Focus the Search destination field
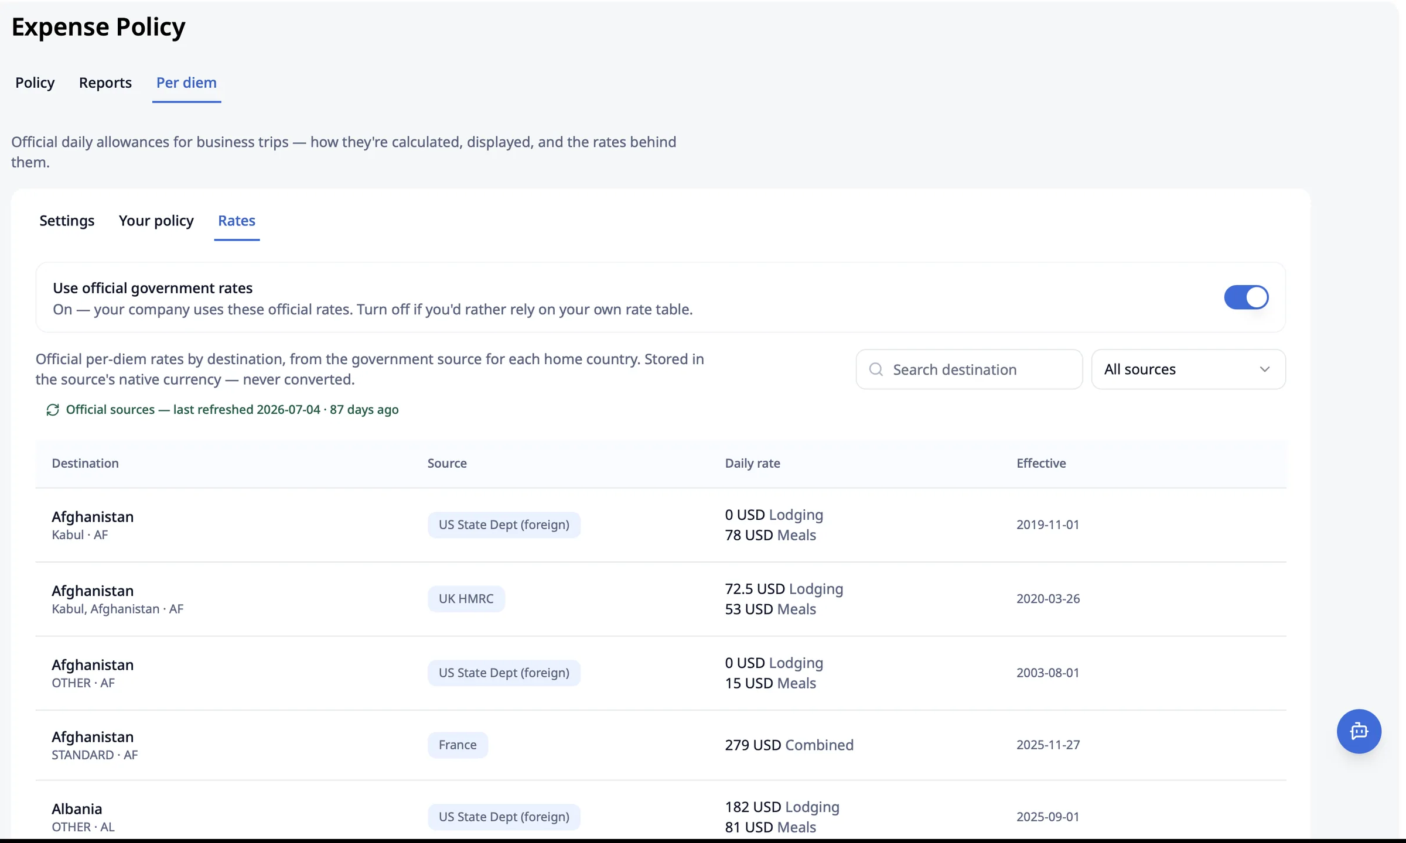This screenshot has height=843, width=1406. pos(969,369)
